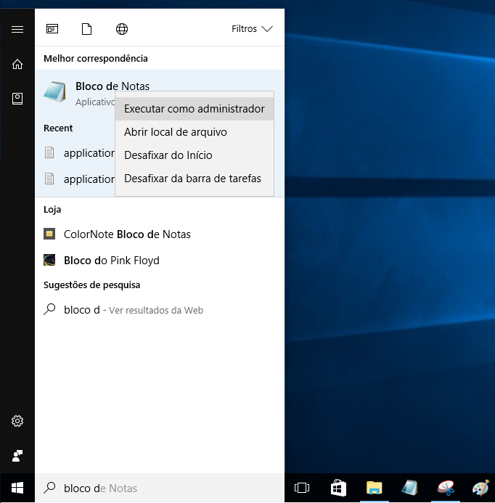Filter results by Web globe icon

[x=122, y=29]
